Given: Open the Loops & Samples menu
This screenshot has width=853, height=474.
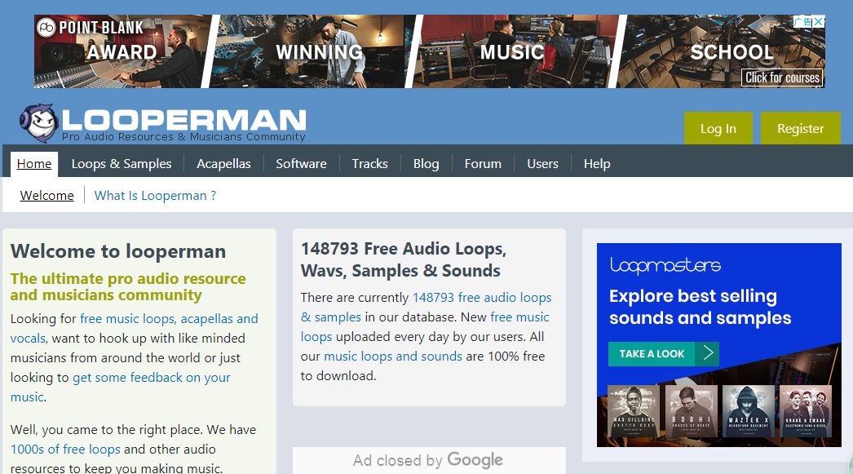Looking at the screenshot, I should [x=122, y=164].
